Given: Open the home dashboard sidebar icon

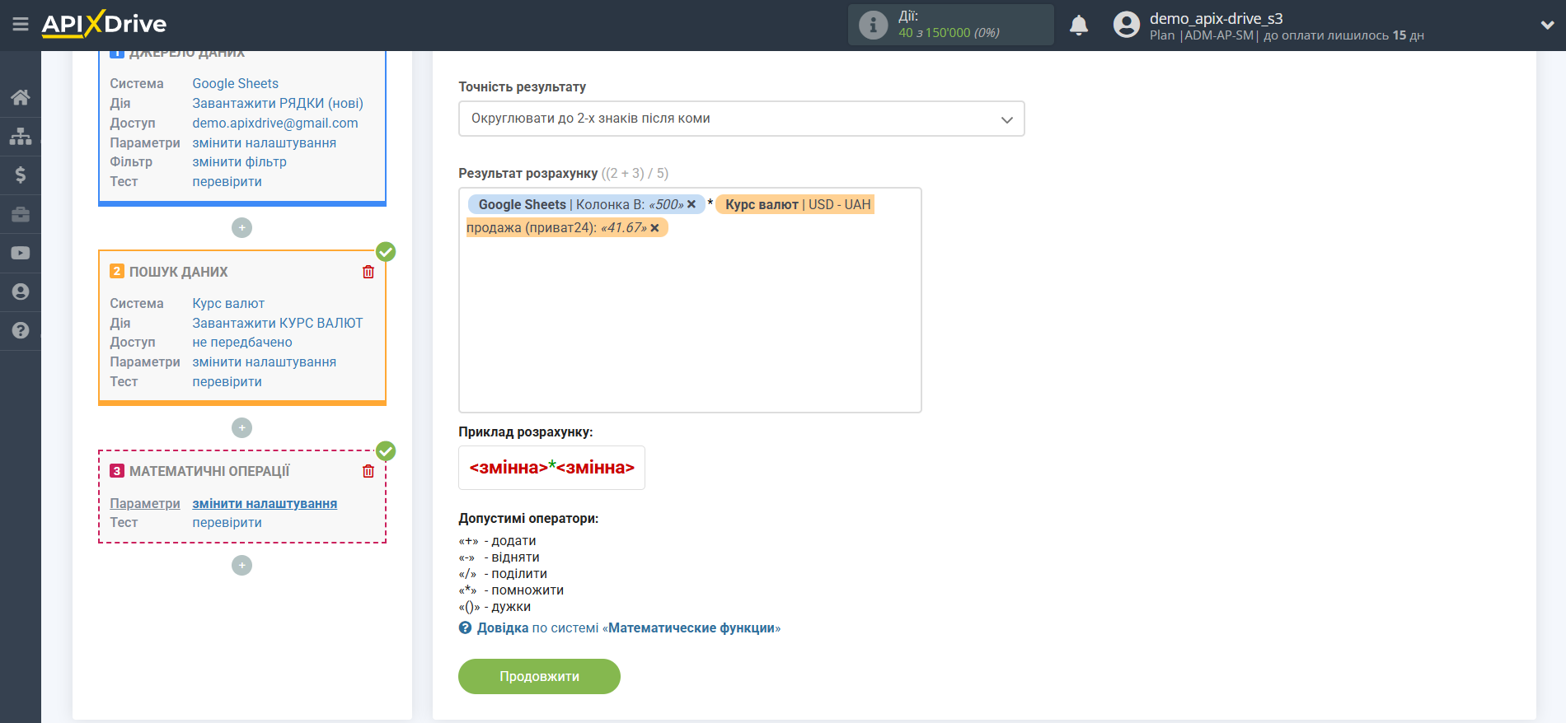Looking at the screenshot, I should [21, 97].
